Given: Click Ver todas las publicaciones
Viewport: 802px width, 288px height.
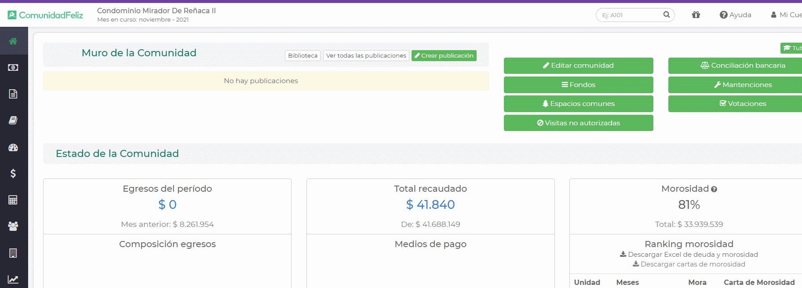Looking at the screenshot, I should (366, 55).
